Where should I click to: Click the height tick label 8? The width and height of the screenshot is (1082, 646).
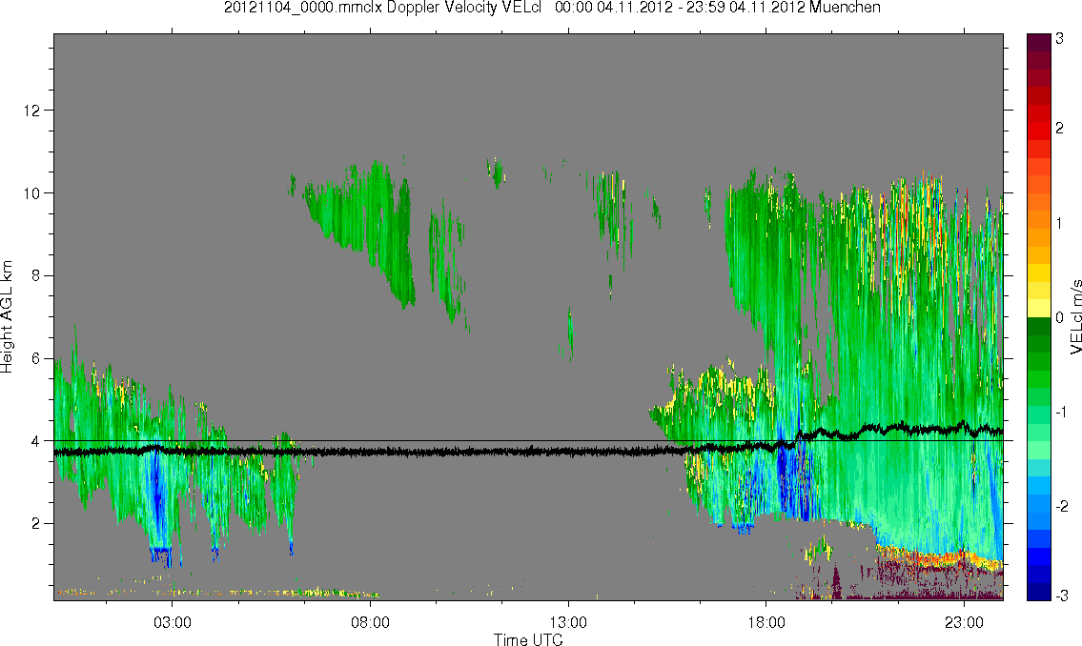[35, 275]
